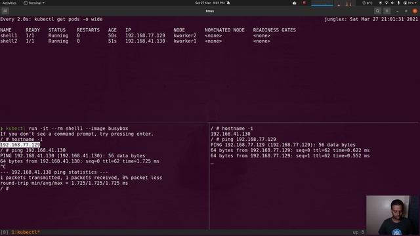Image resolution: width=420 pixels, height=236 pixels.
Task: Open the clock and calendar panel
Action: [x=210, y=3]
